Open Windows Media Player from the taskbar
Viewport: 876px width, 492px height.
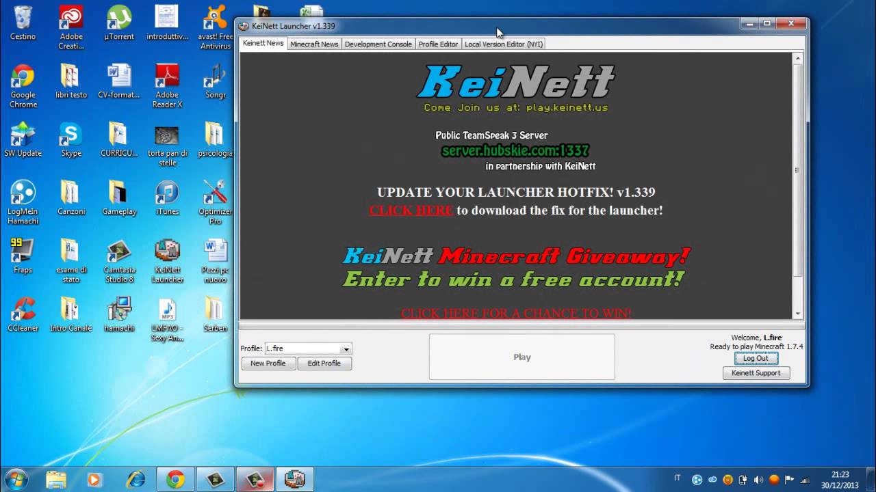pos(94,480)
